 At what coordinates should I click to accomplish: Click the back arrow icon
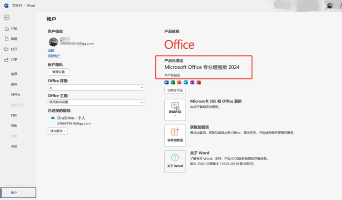tap(7, 18)
